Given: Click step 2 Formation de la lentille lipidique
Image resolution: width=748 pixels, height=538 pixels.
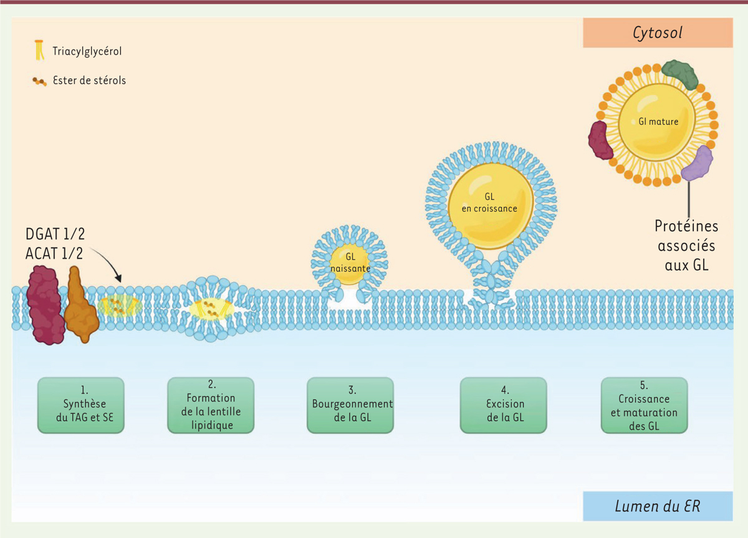Looking at the screenshot, I should (211, 405).
